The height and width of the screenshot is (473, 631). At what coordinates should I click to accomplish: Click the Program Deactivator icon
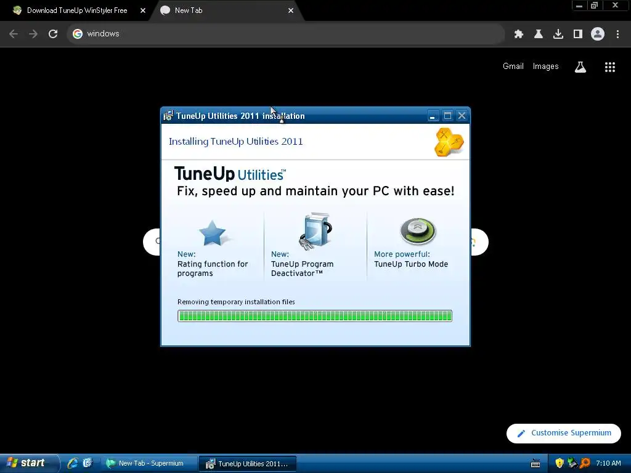point(315,232)
